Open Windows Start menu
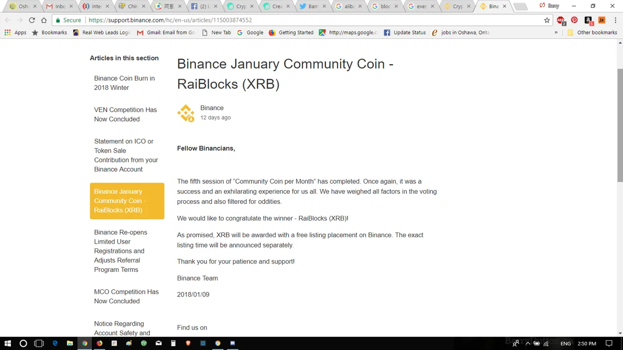Viewport: 623px width, 350px height. click(x=8, y=343)
